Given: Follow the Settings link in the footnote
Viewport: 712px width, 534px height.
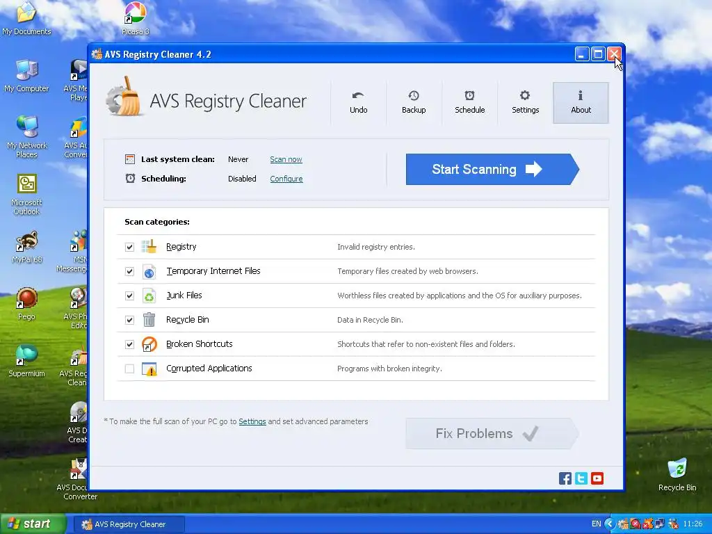Looking at the screenshot, I should 252,421.
